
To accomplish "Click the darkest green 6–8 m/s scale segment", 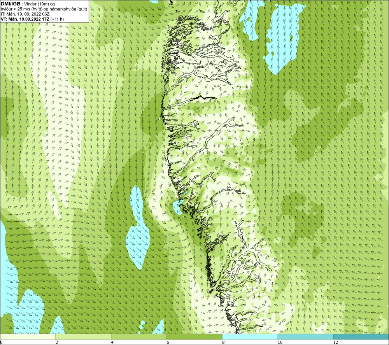I will pyautogui.click(x=194, y=336).
